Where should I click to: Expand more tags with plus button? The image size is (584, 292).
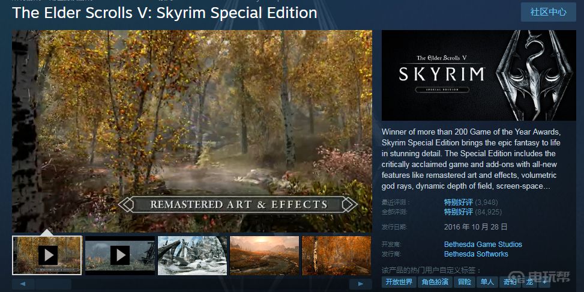tap(544, 282)
